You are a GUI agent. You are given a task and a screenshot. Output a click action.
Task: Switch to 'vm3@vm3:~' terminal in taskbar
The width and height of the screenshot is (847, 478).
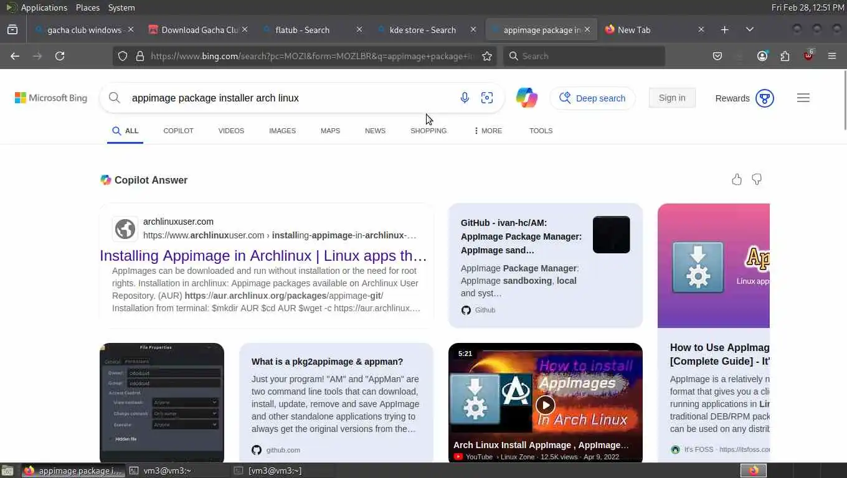tap(177, 471)
